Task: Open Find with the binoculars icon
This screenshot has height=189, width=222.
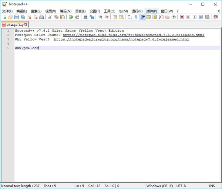Action: click(x=85, y=17)
